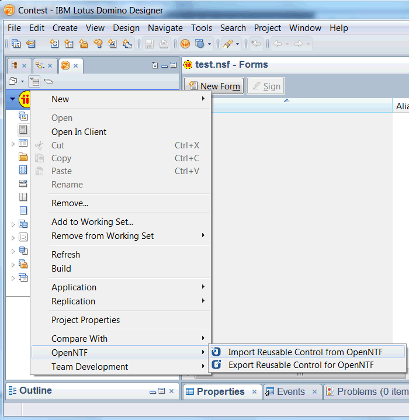Expand the Views node in navigator tree
409x420 pixels.
[13, 144]
